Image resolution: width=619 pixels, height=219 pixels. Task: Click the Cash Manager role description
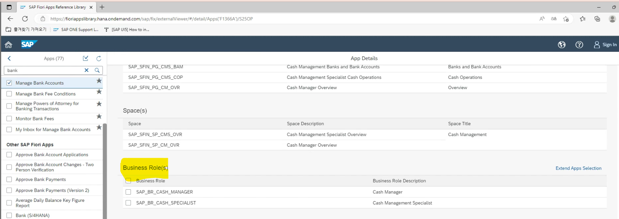click(x=387, y=192)
